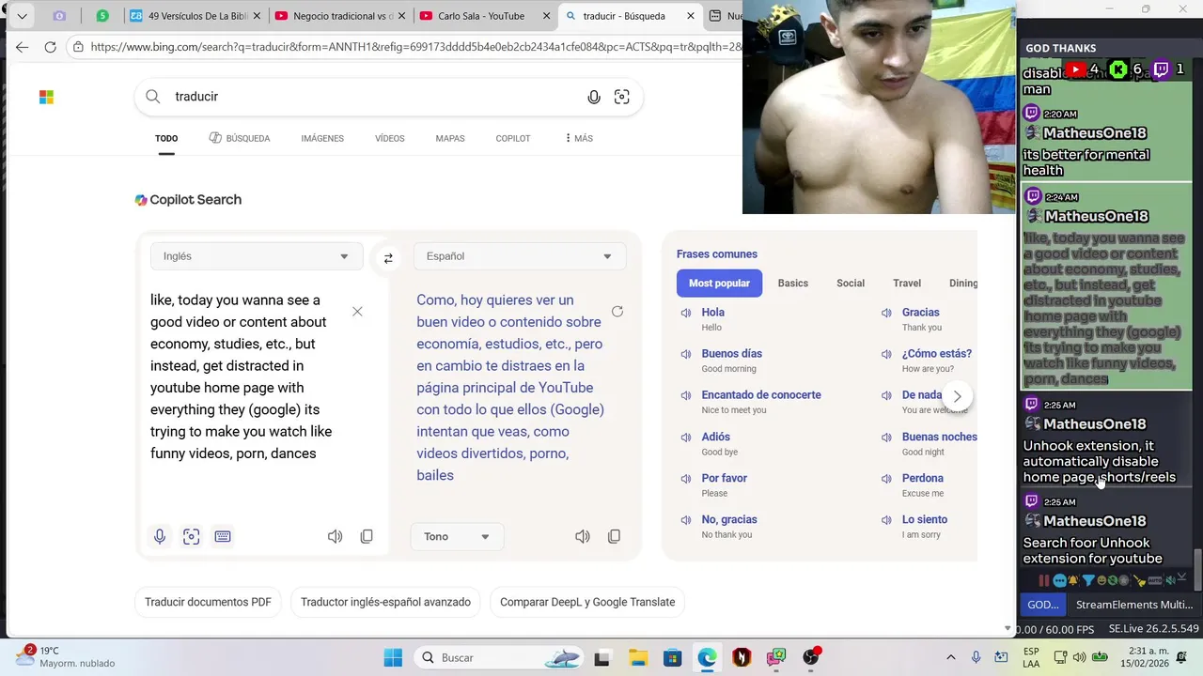Copy the English source text
This screenshot has height=676, width=1203.
pyautogui.click(x=367, y=536)
